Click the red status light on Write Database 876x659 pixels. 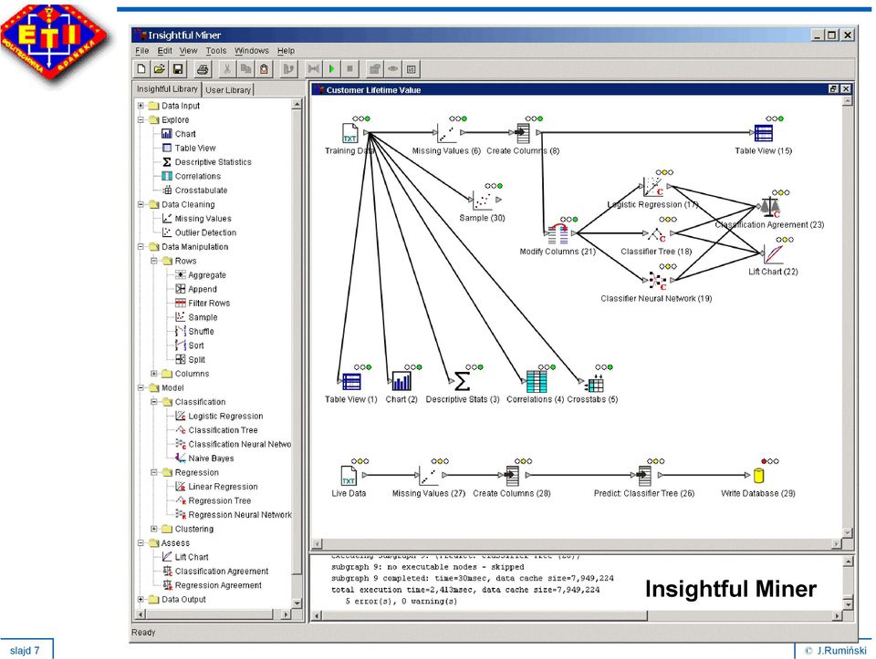(764, 461)
